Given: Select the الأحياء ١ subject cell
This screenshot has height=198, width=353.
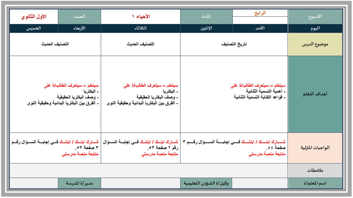Looking at the screenshot, I should 141,17.
